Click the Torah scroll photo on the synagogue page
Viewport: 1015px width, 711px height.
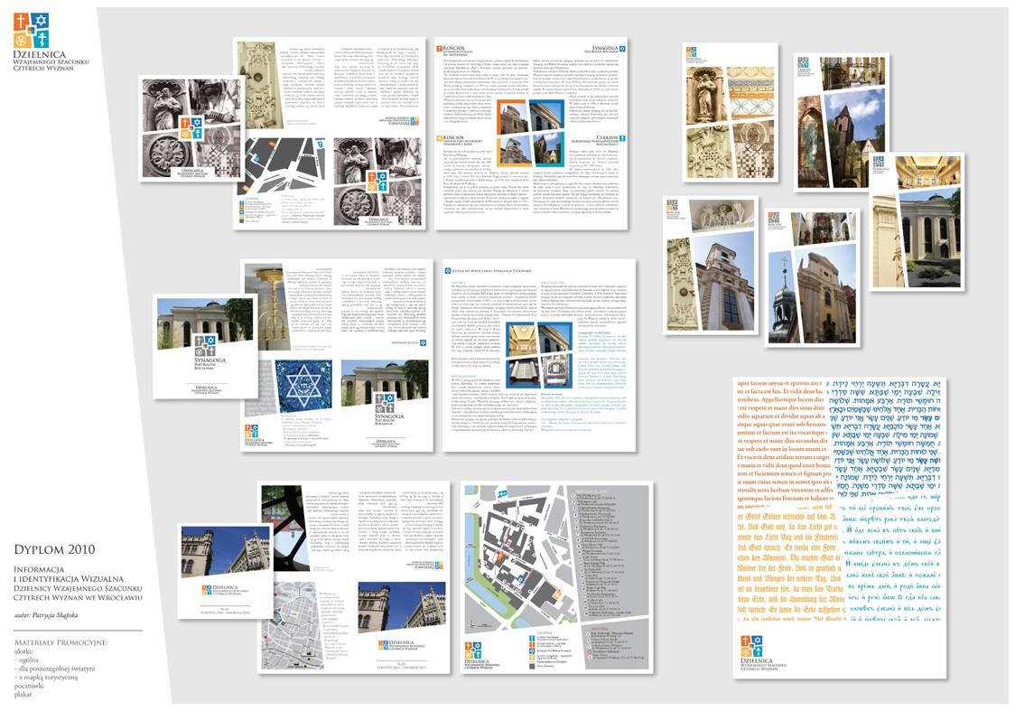[x=523, y=373]
